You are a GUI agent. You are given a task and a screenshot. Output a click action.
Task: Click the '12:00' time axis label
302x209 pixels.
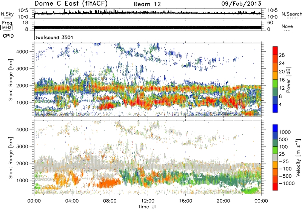click(148, 201)
